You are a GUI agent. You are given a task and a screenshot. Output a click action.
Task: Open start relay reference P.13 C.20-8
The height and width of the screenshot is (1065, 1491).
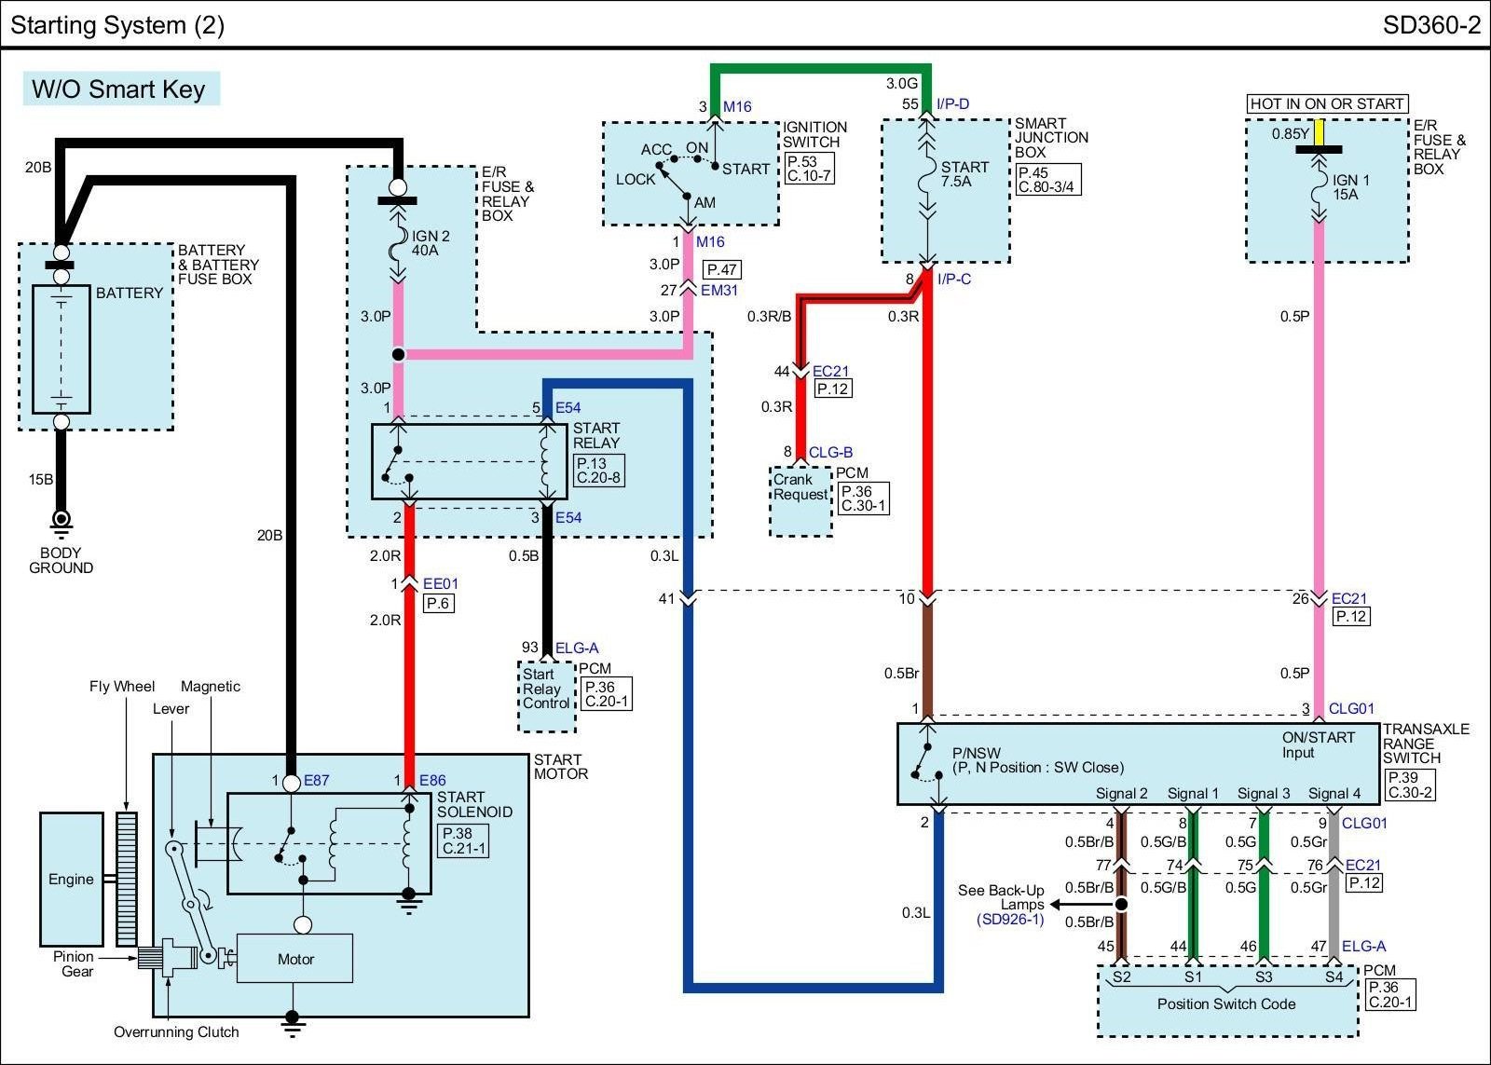[x=598, y=471]
